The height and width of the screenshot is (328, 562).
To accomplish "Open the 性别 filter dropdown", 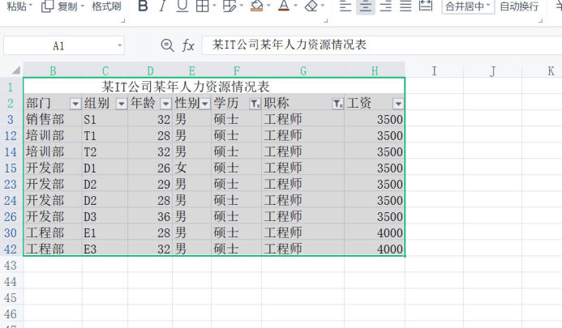I will [205, 104].
